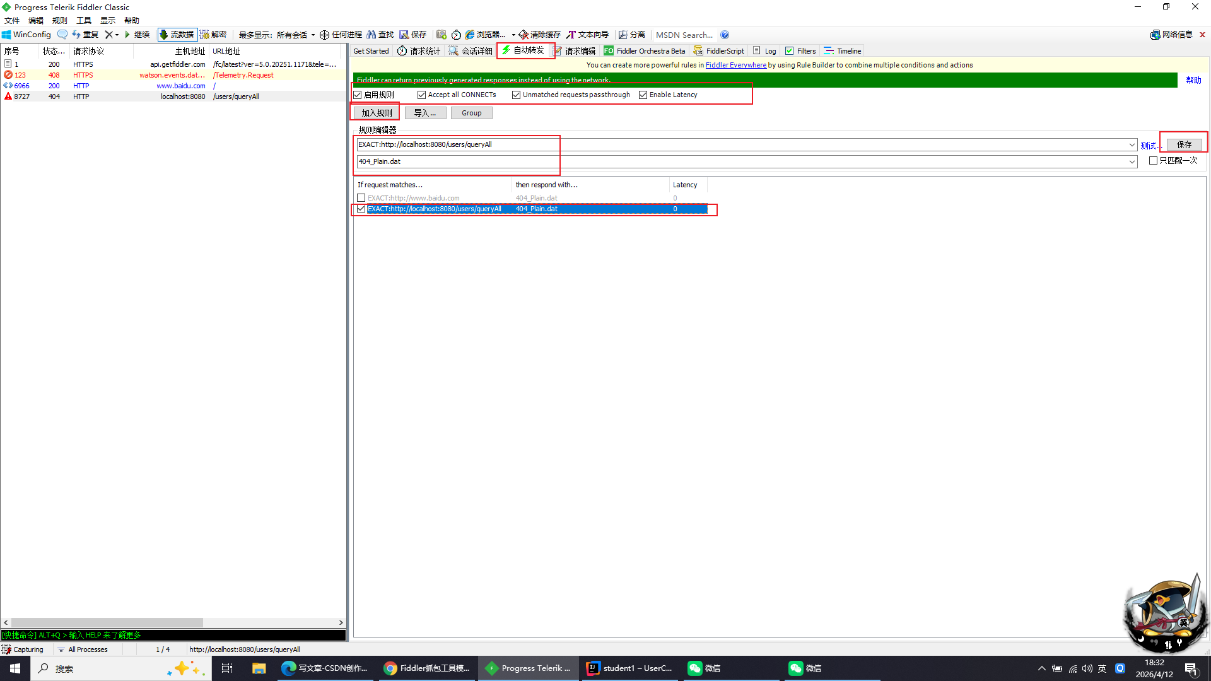Switch to the FiddlerScript tab
Viewport: 1211px width, 681px height.
(x=719, y=51)
